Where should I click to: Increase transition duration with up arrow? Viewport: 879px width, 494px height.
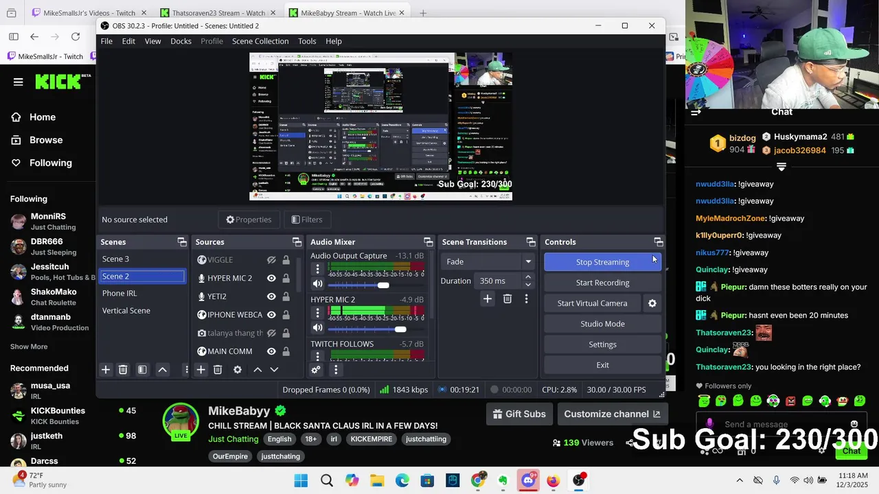[527, 277]
